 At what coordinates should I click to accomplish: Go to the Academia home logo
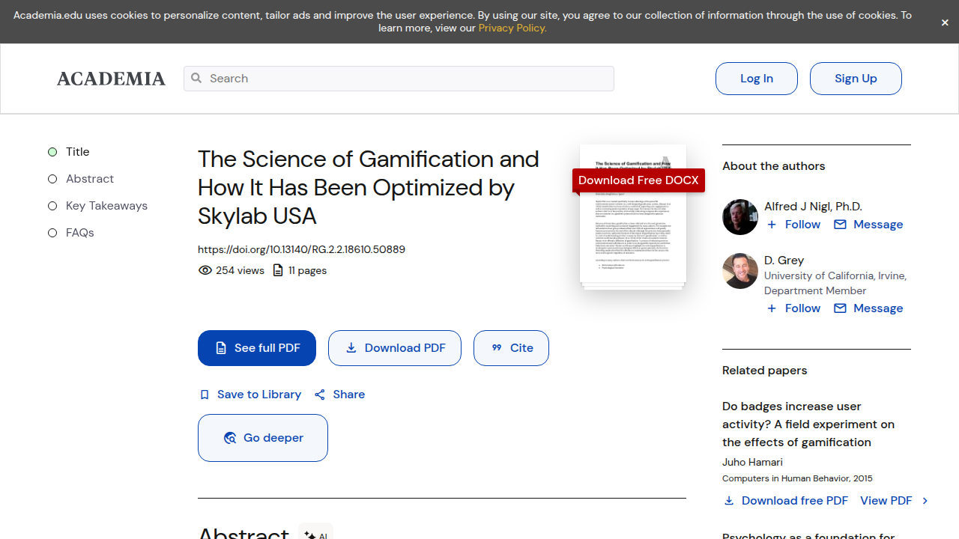(111, 79)
